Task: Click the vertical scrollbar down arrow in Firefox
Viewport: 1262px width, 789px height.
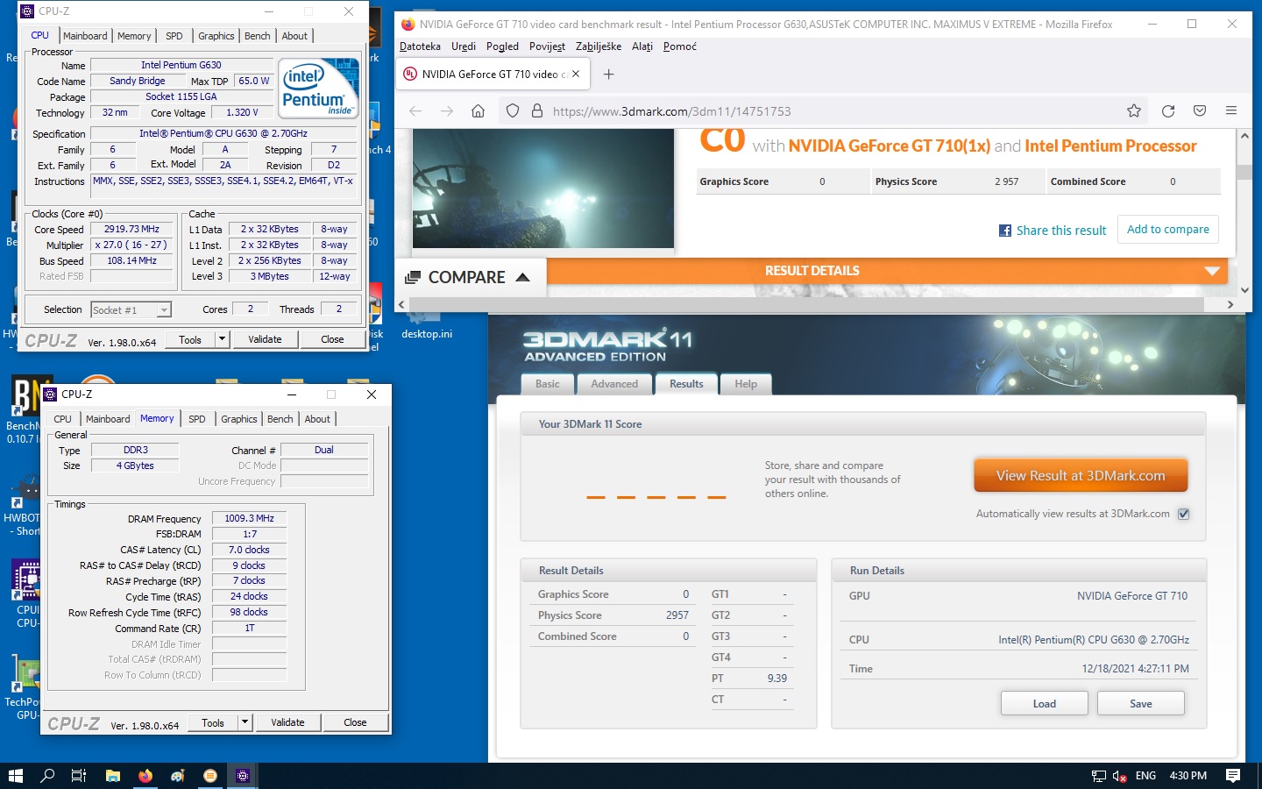Action: (x=1244, y=290)
